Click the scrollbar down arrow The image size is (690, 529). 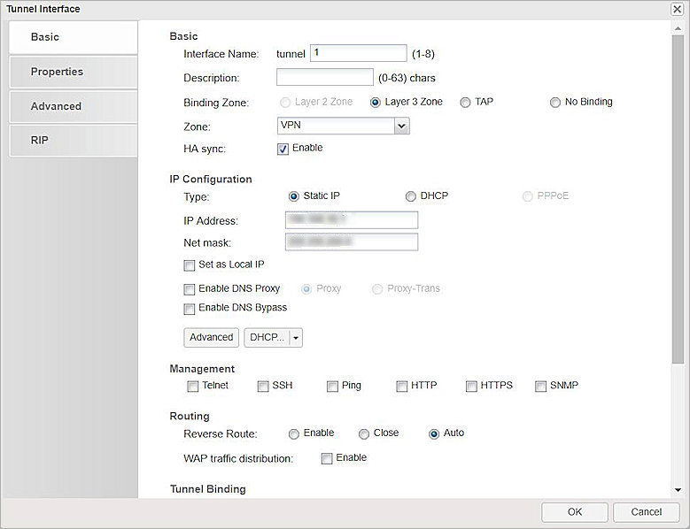[678, 489]
